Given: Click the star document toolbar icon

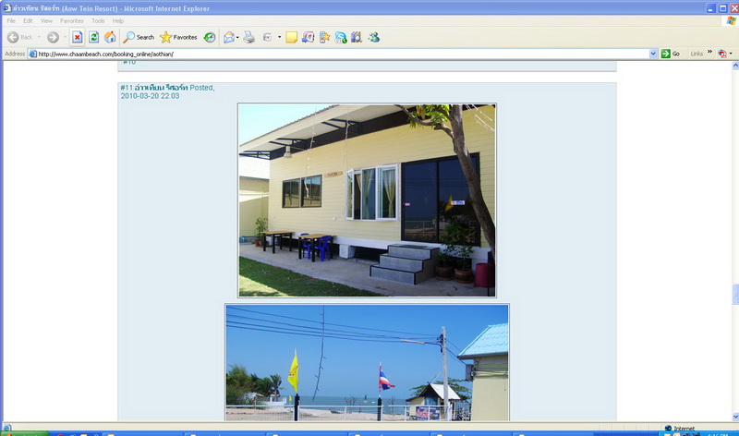Looking at the screenshot, I should click(324, 37).
